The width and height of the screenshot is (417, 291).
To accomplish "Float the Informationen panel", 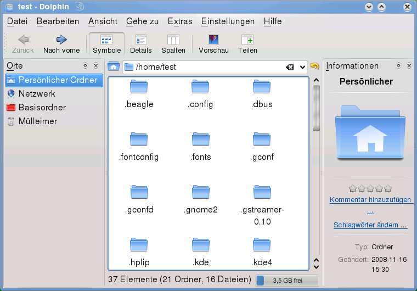I will [x=398, y=65].
